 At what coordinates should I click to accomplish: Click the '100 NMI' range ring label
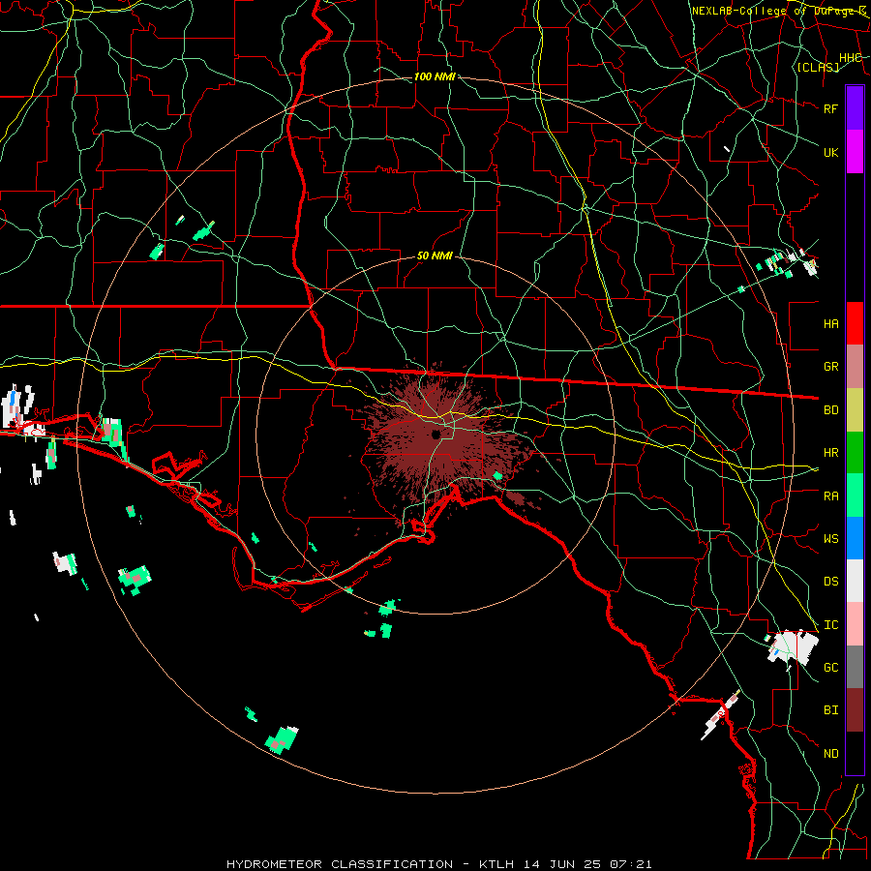point(435,76)
